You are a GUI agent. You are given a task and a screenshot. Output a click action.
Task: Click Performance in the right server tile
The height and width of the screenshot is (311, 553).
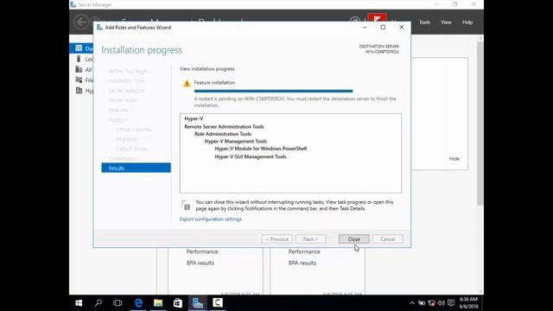point(304,251)
